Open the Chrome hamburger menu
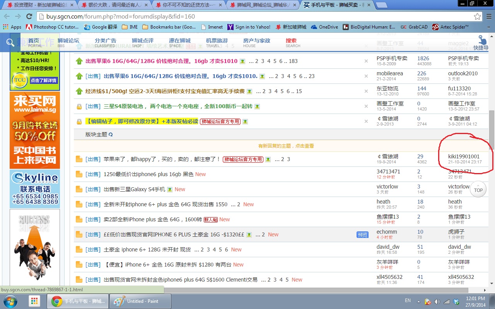The height and width of the screenshot is (309, 495). 489,17
